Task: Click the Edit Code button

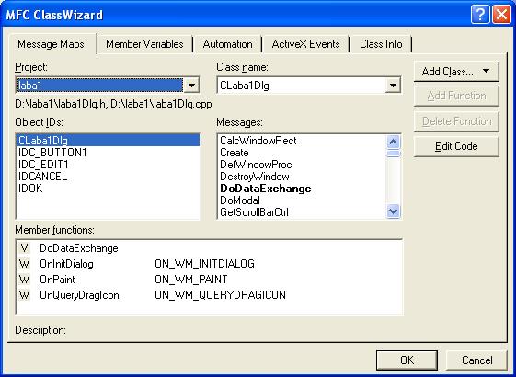Action: (x=456, y=146)
